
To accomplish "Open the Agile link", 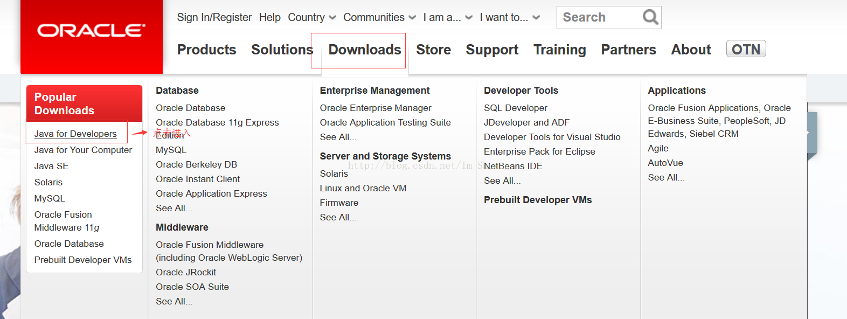I will tap(658, 148).
